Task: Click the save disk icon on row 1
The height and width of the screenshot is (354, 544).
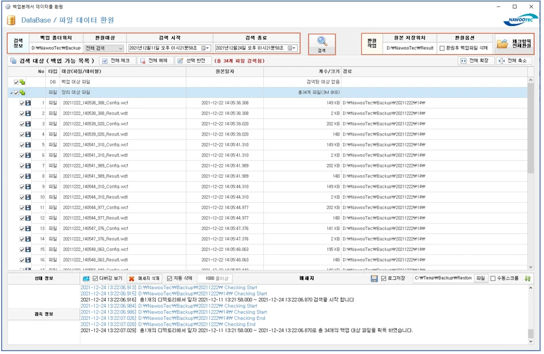Action: click(28, 103)
